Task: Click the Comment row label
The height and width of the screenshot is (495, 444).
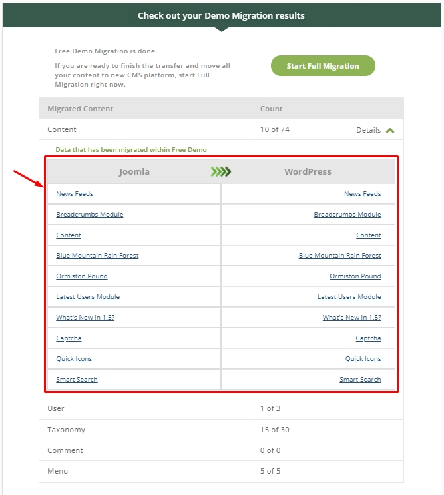Action: [x=65, y=450]
